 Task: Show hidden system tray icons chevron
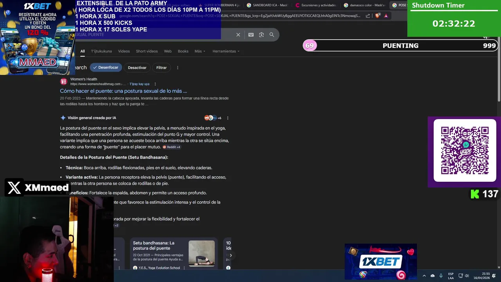[x=424, y=276]
